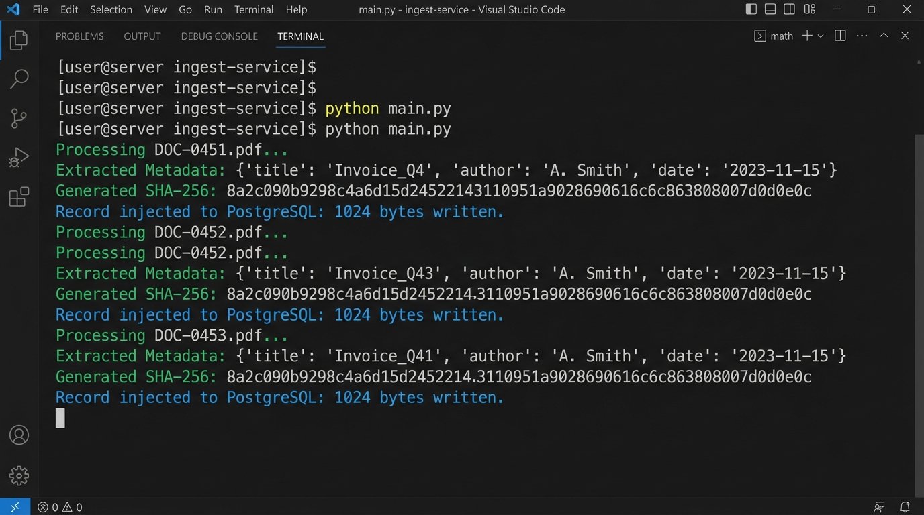Toggle the primary side bar visibility

751,9
